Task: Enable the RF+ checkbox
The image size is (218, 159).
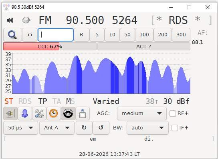Action: pyautogui.click(x=173, y=113)
